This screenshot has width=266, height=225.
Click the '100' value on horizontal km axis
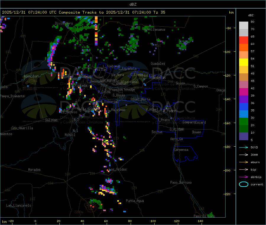153,221
